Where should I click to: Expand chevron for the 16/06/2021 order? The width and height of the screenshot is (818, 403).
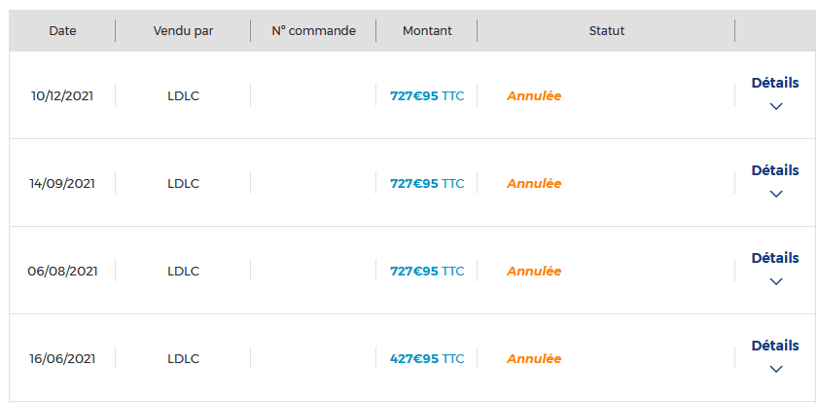[775, 369]
